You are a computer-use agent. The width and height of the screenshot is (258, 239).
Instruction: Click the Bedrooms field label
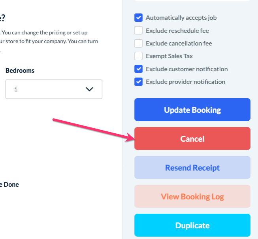click(20, 70)
